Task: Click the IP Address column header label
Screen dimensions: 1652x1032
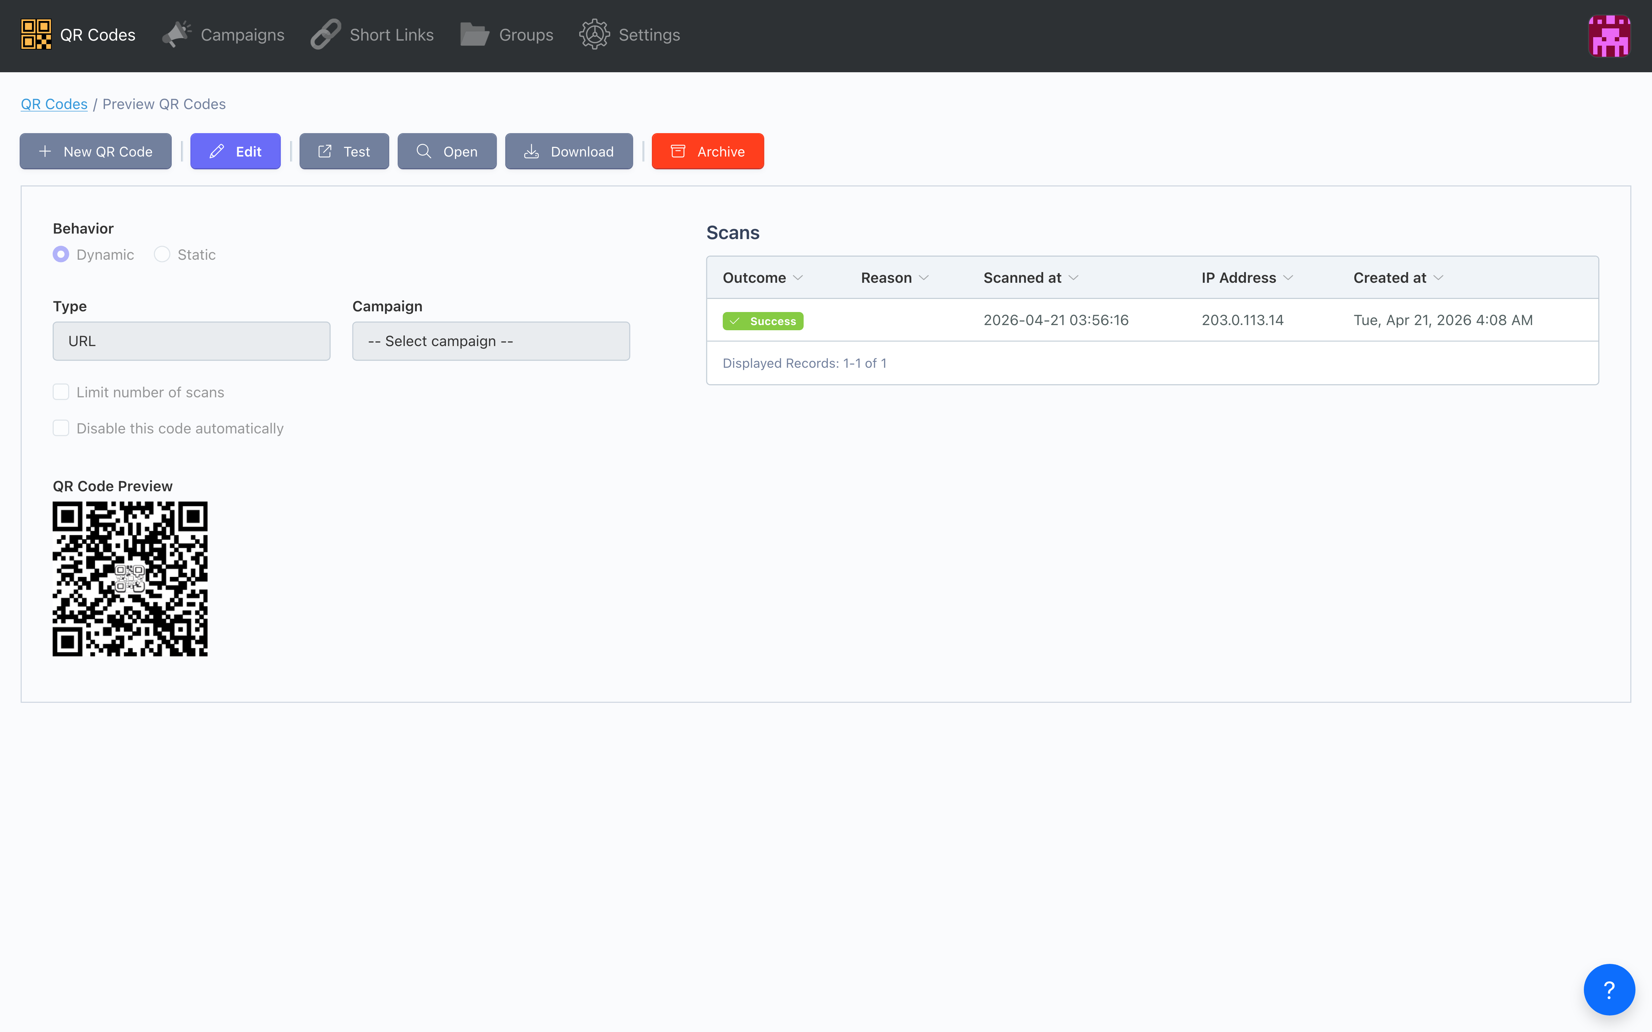Action: (1239, 278)
